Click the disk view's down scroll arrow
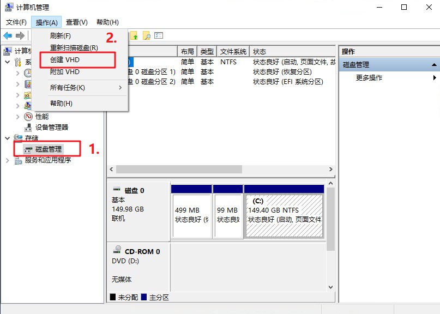 (x=330, y=287)
